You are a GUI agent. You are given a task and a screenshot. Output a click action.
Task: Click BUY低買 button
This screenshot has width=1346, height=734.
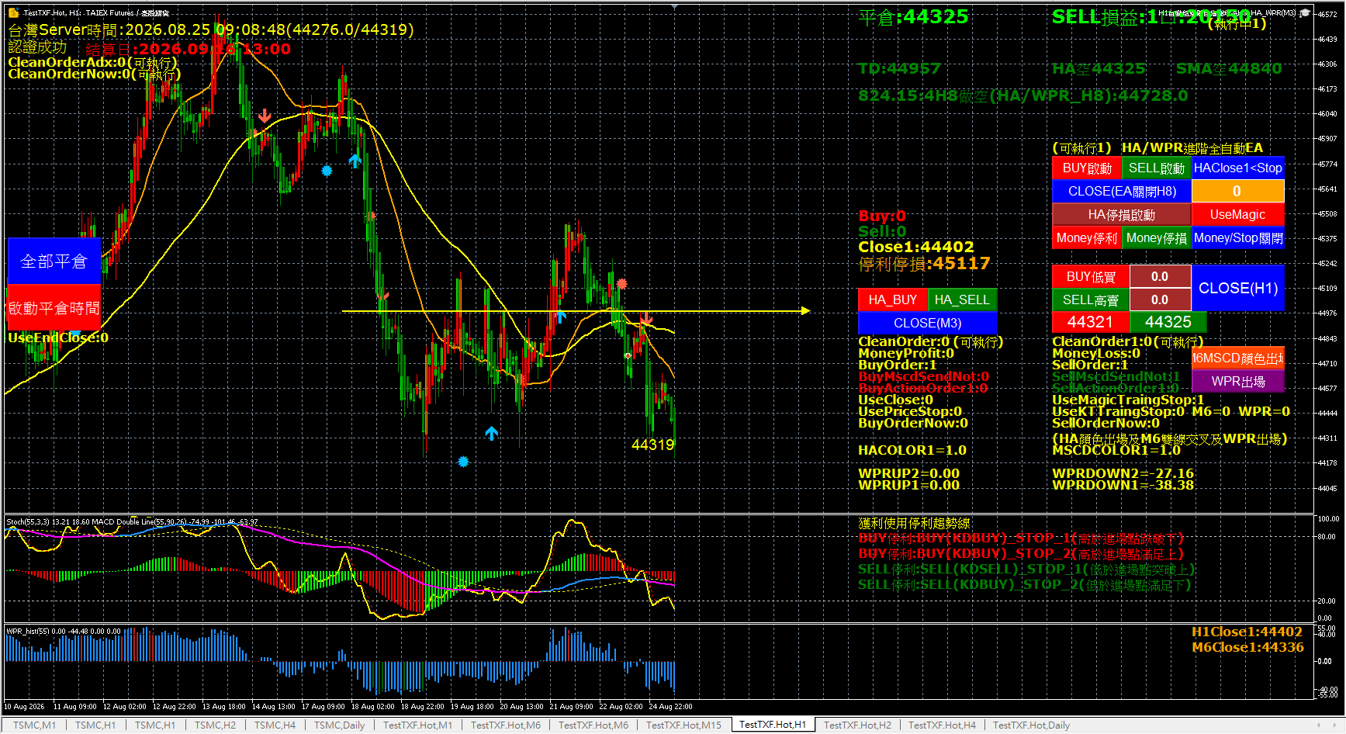[1090, 277]
